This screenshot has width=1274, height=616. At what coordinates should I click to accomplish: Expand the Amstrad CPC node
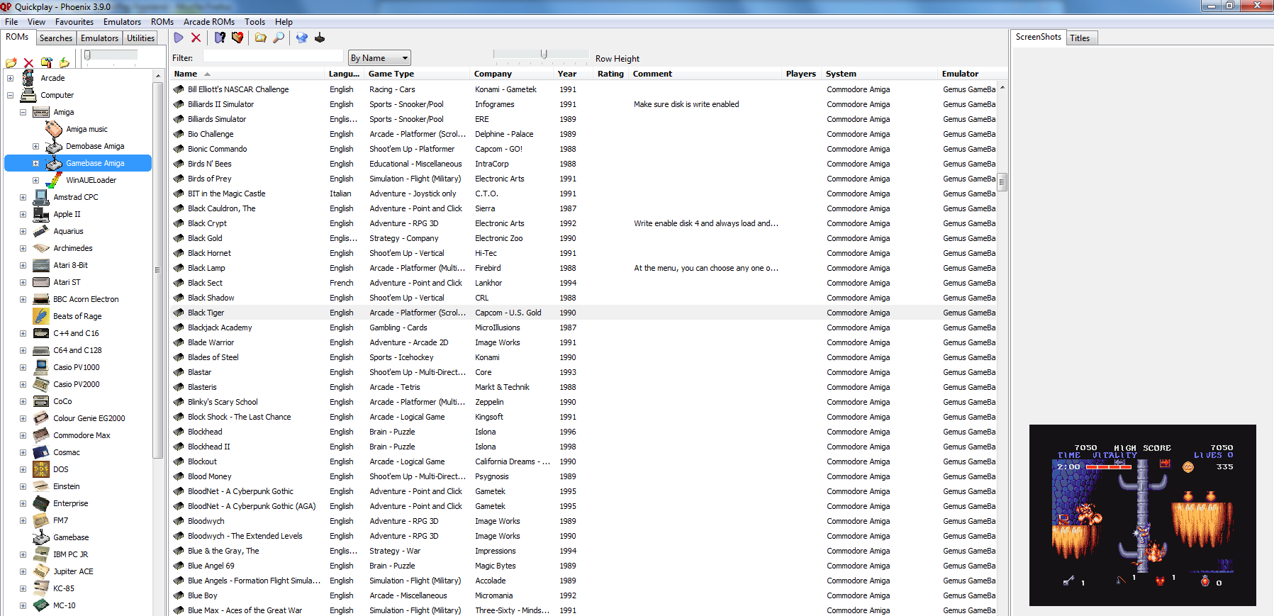(23, 197)
